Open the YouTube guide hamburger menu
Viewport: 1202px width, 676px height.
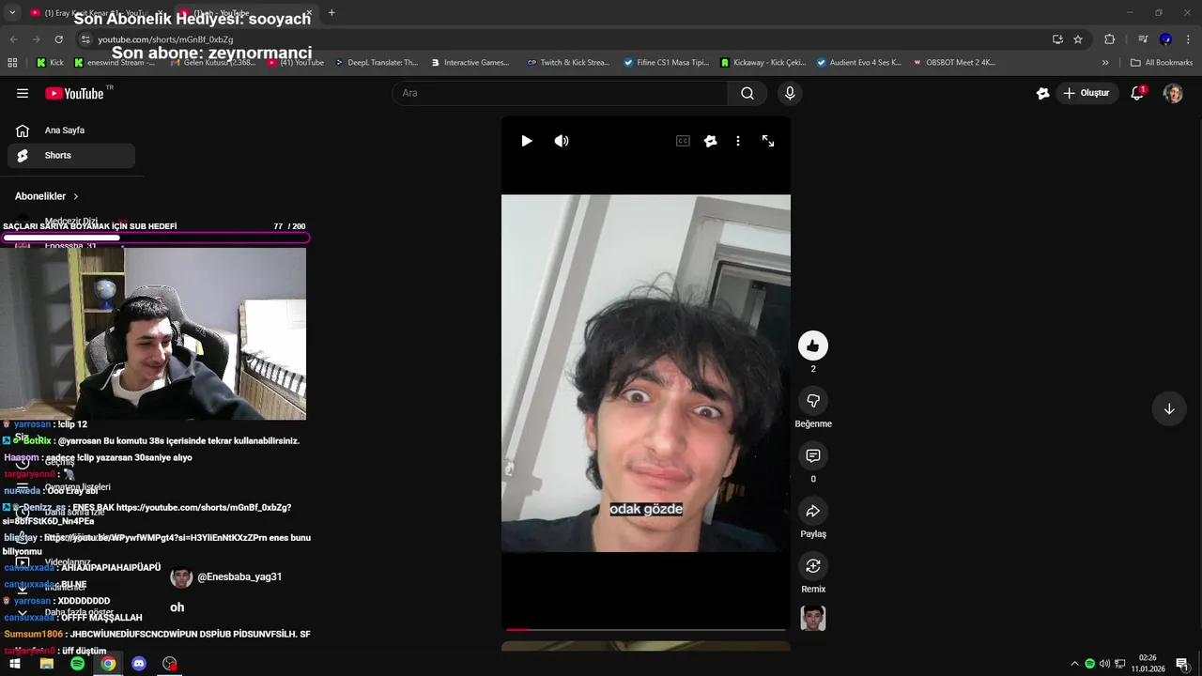[23, 93]
